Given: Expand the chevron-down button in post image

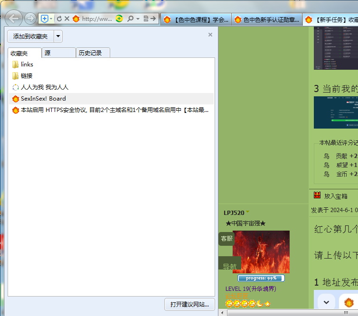Looking at the screenshot, I should click(326, 302).
